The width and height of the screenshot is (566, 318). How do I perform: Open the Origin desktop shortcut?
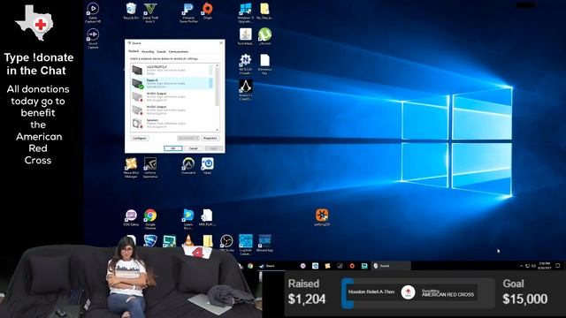point(207,11)
